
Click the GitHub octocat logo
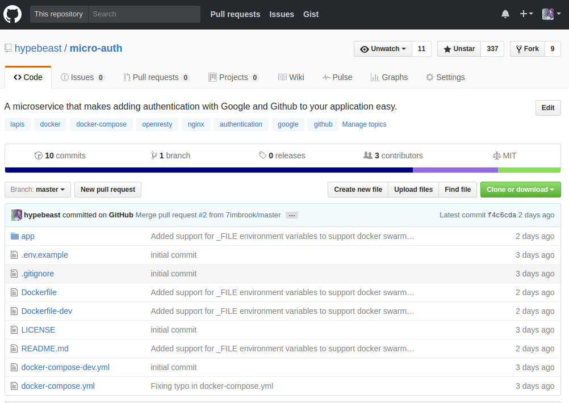(x=12, y=14)
